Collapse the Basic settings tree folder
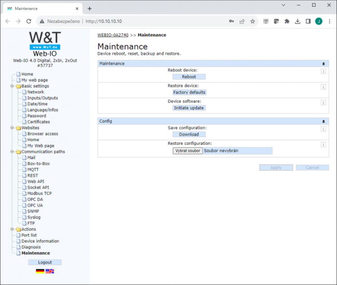 point(12,86)
